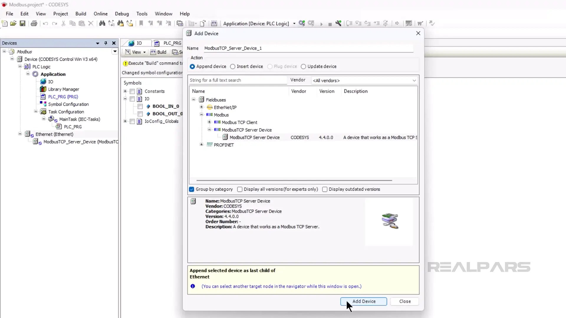
Task: Open the Project menu
Action: click(60, 14)
